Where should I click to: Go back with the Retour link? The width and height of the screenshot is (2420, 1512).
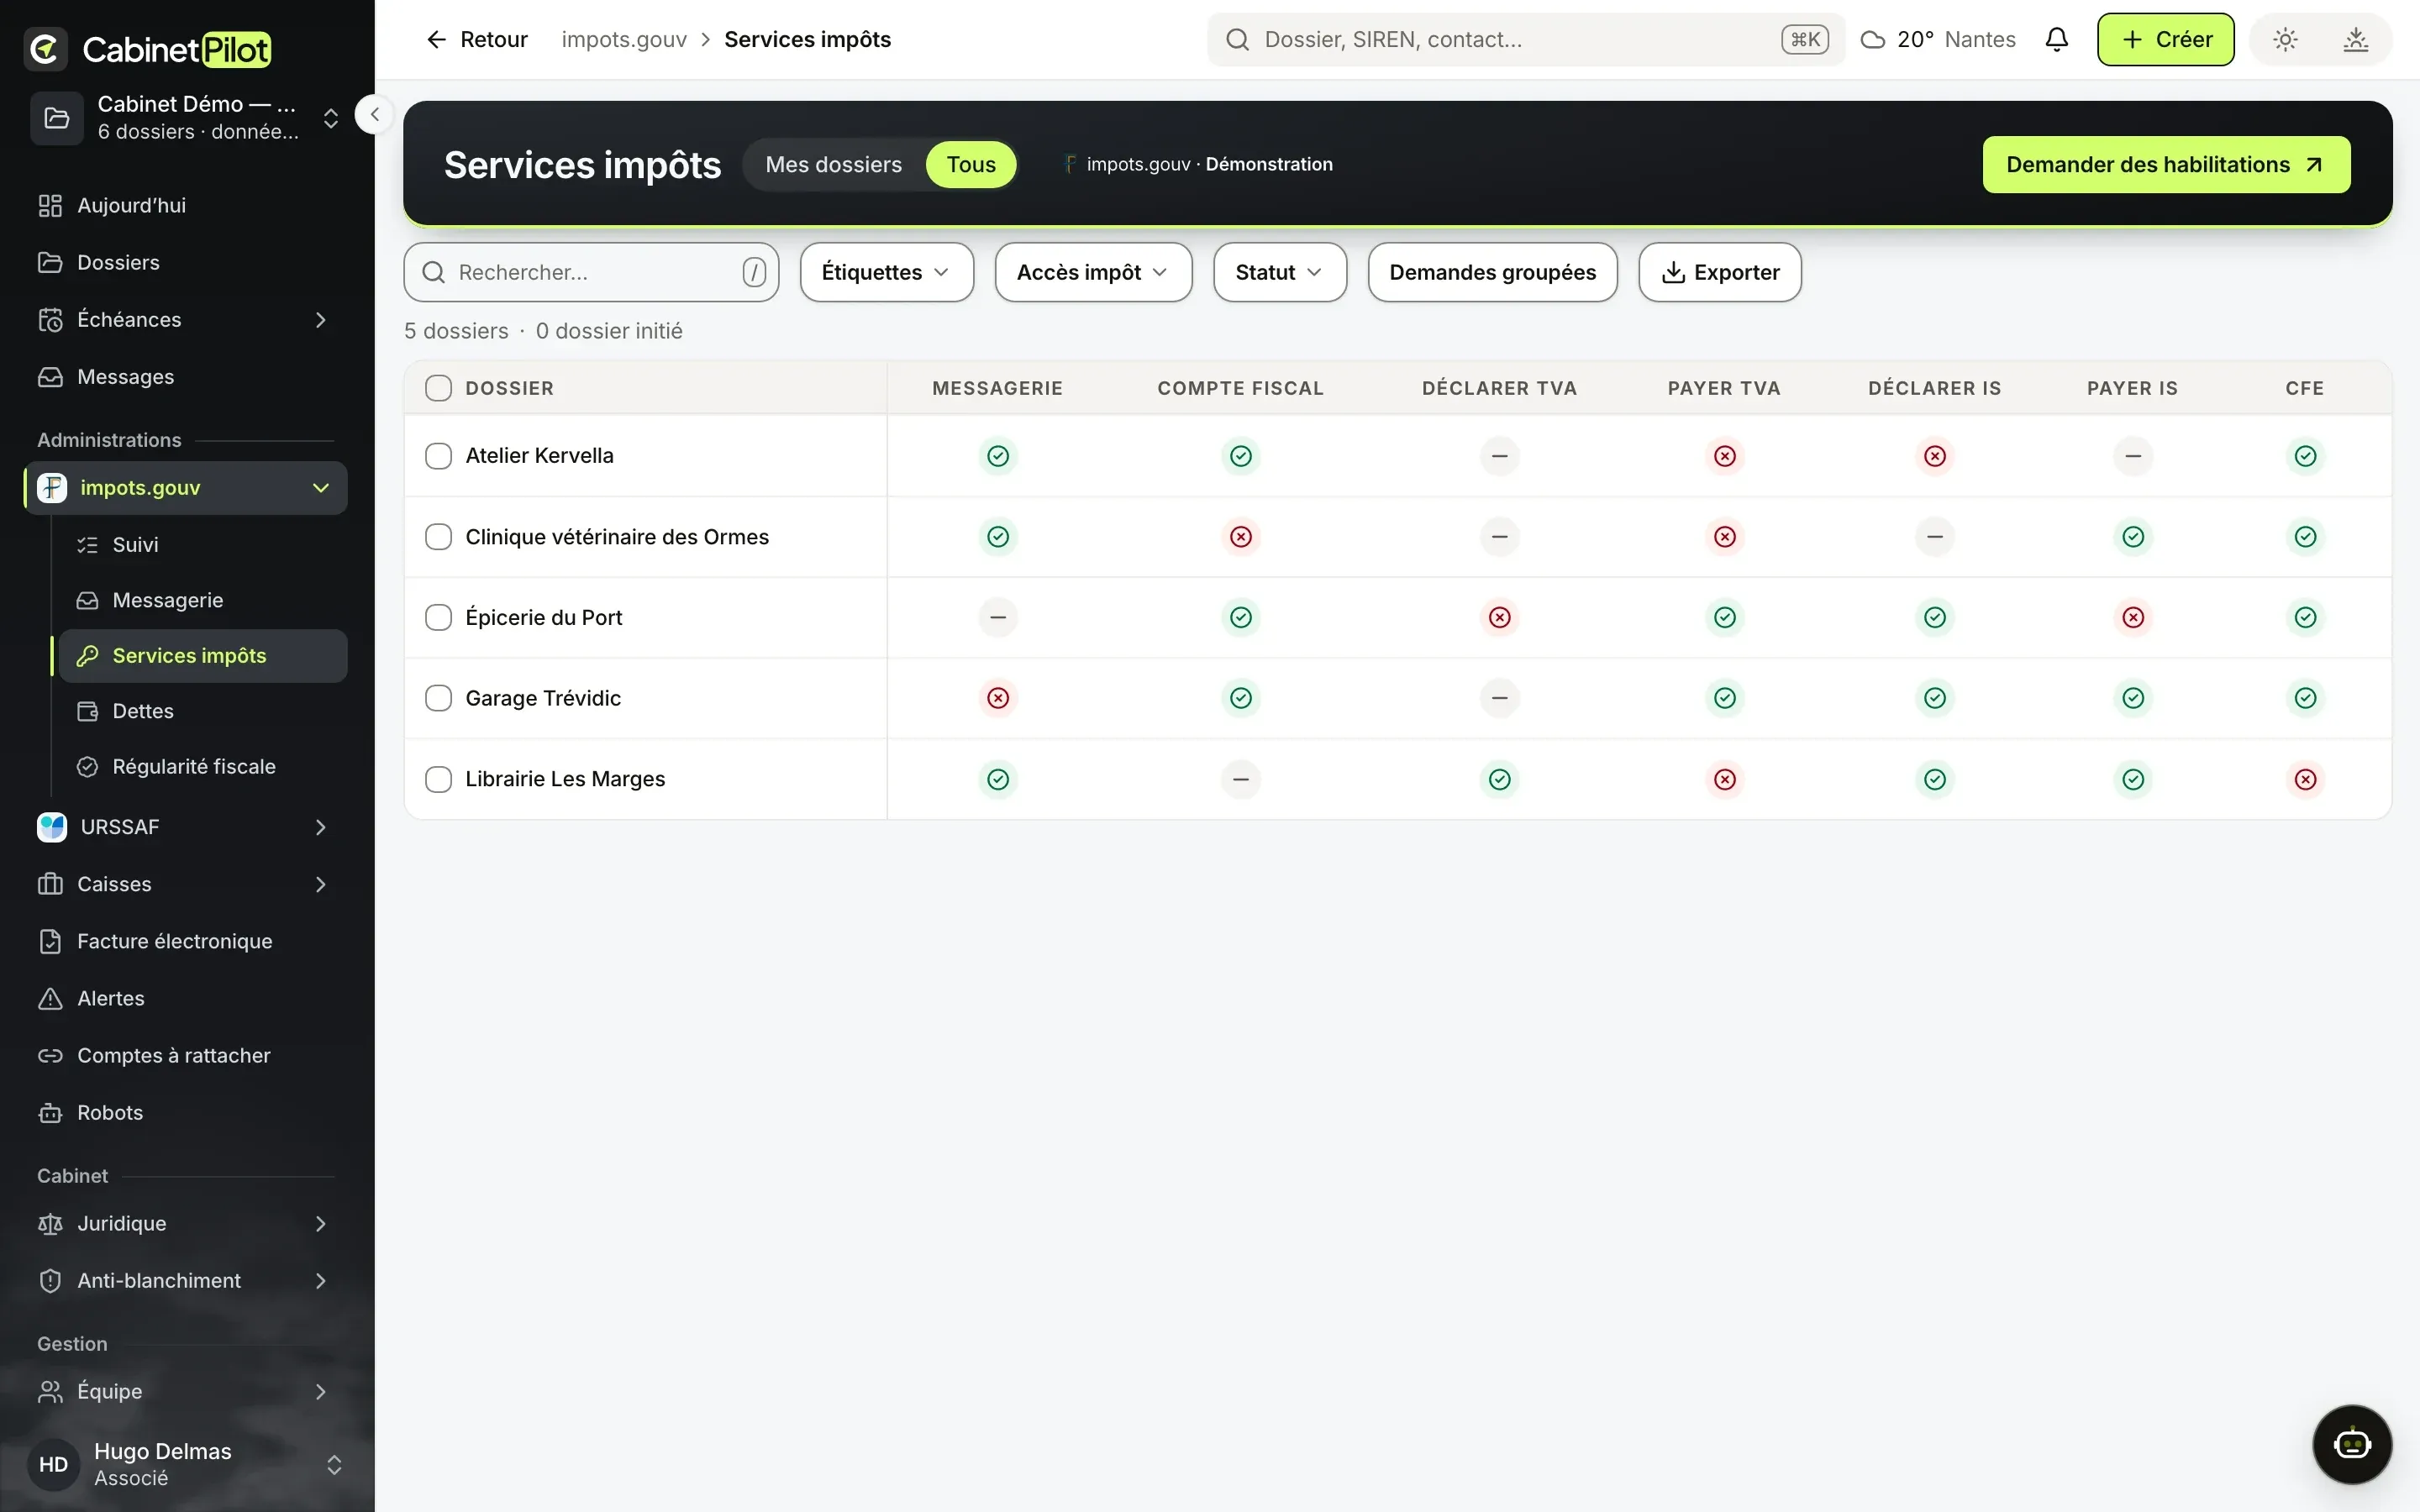(477, 40)
